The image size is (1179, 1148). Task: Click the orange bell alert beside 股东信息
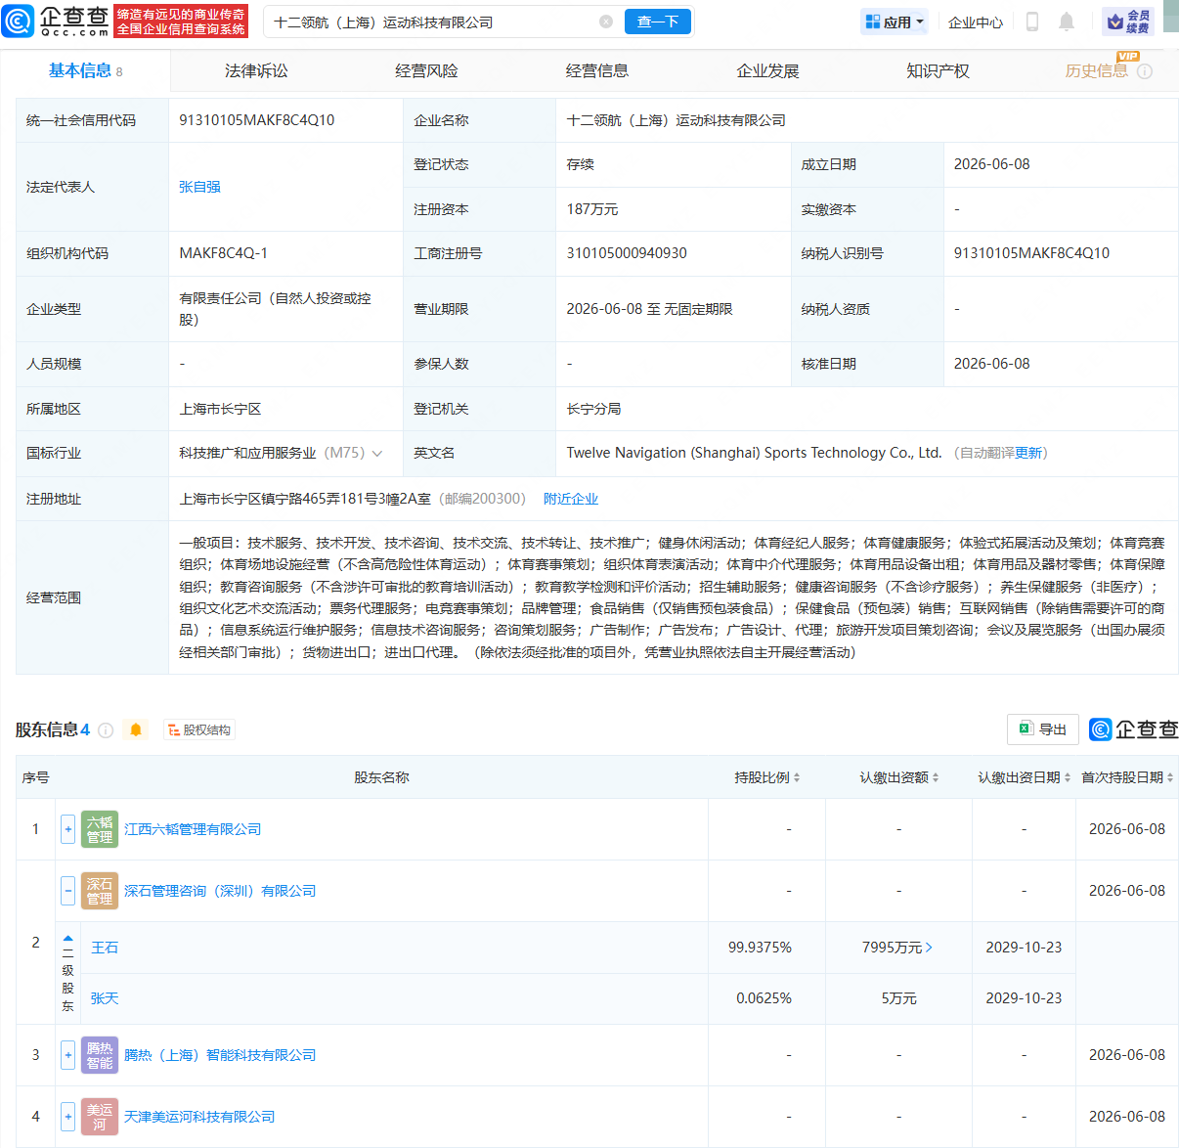[136, 729]
